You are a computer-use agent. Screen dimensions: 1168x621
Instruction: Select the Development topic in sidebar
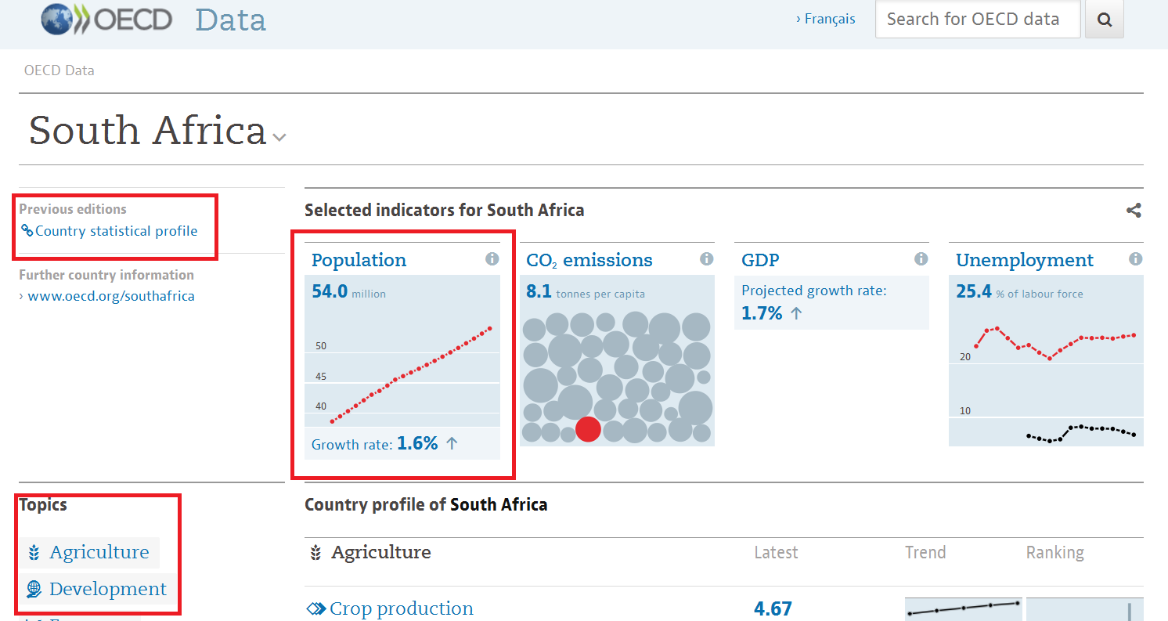(x=108, y=589)
